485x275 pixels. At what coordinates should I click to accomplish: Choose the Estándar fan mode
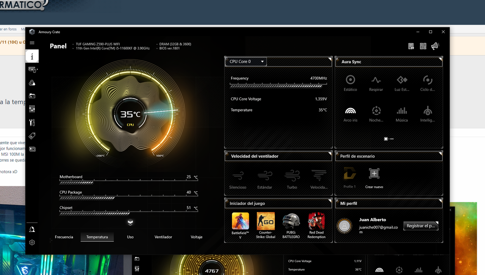coord(264,180)
